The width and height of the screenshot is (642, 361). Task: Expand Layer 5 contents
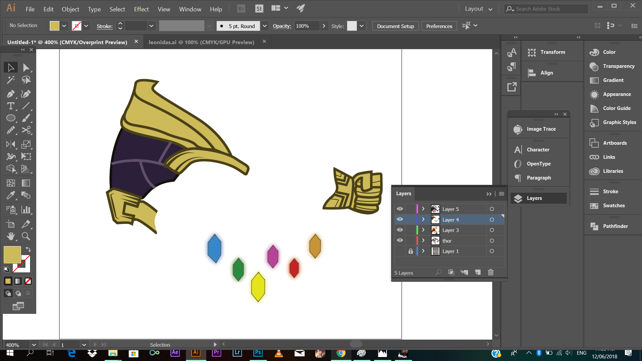coord(423,209)
